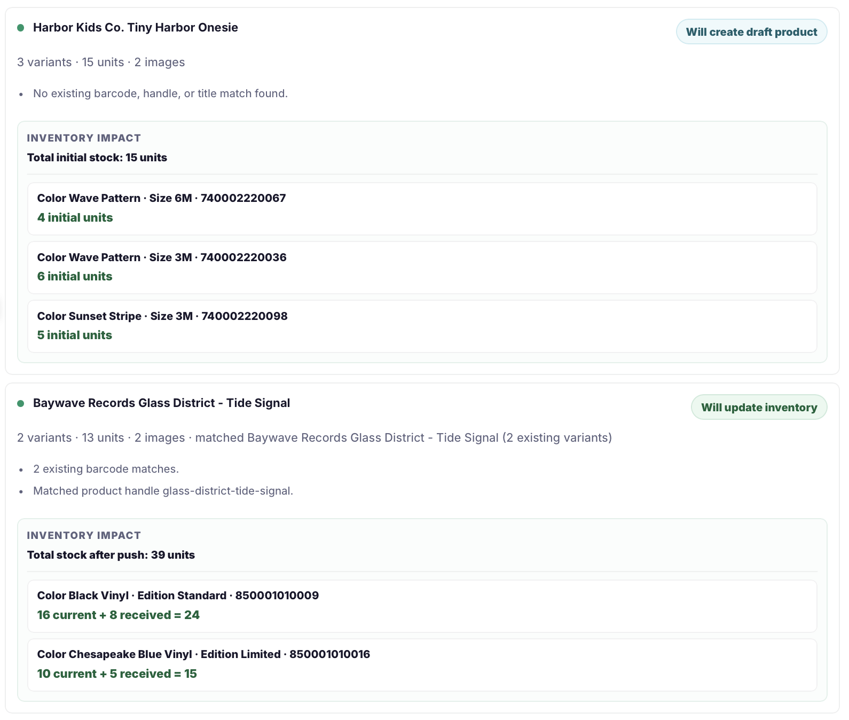Click green status dot beside Harbor Kids Co. title

tap(21, 28)
